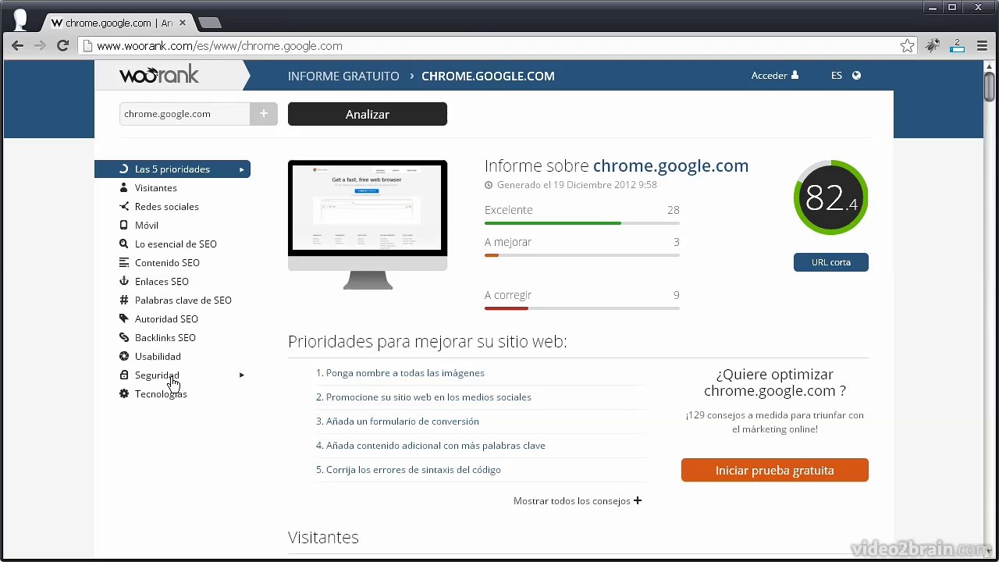Screen dimensions: 999x562
Task: Click the tag icon for Autoridad SEO
Action: (x=123, y=318)
